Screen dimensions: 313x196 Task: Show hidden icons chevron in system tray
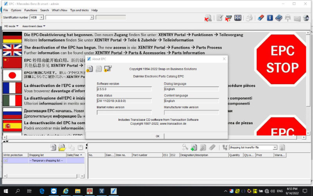(x=225, y=191)
